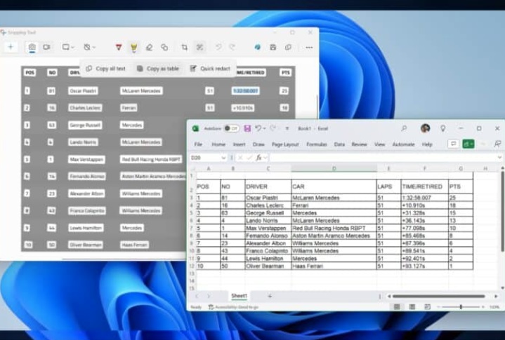The image size is (505, 340).
Task: Open Review tab in Excel
Action: click(x=359, y=144)
